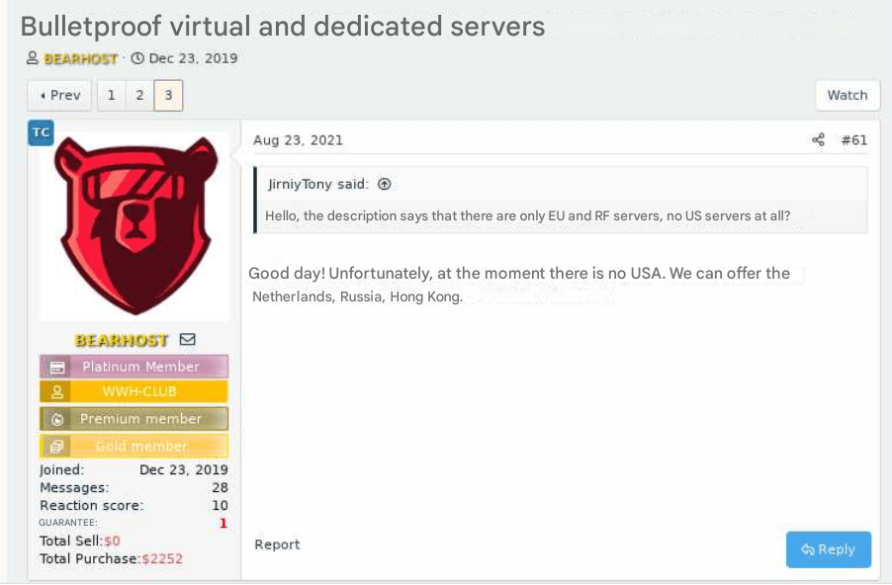This screenshot has height=585, width=892.
Task: Select the Premium member badge icon
Action: (x=57, y=419)
